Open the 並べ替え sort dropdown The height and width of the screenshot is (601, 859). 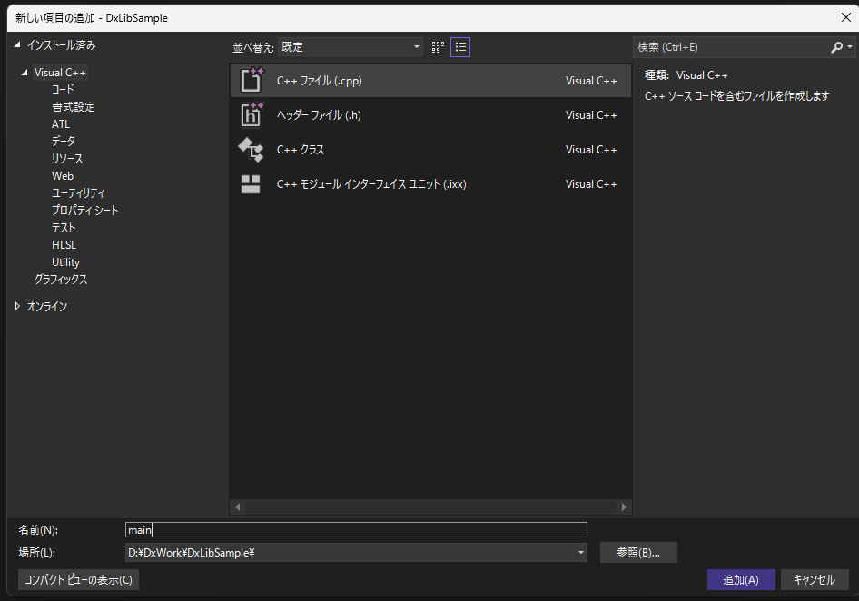(351, 47)
